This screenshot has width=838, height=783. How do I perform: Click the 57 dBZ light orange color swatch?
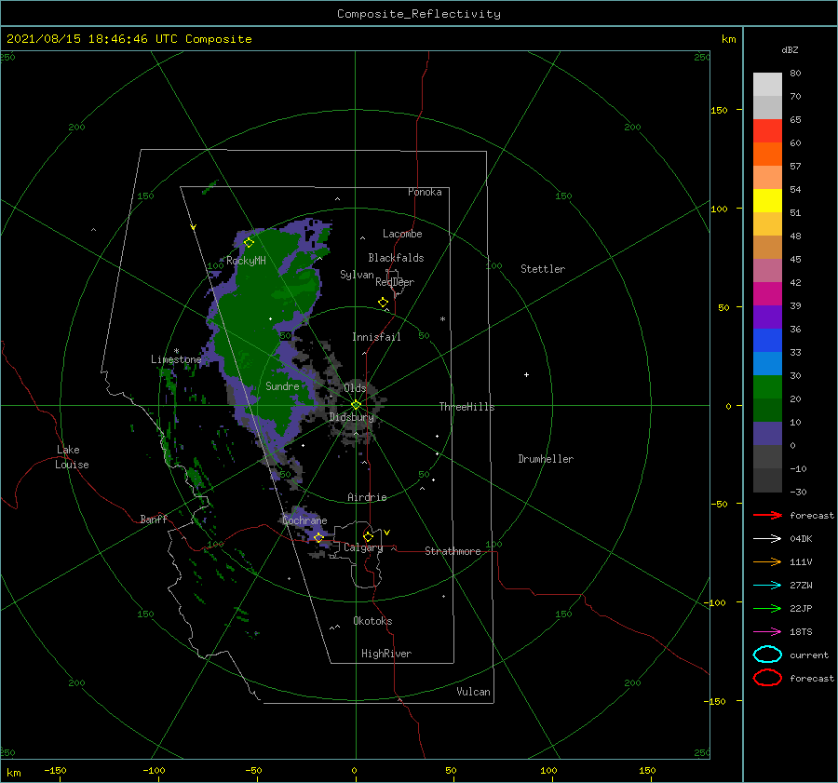click(767, 178)
